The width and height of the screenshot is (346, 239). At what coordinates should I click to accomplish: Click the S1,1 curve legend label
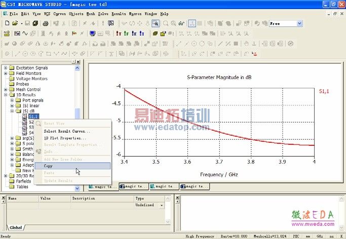coord(324,91)
